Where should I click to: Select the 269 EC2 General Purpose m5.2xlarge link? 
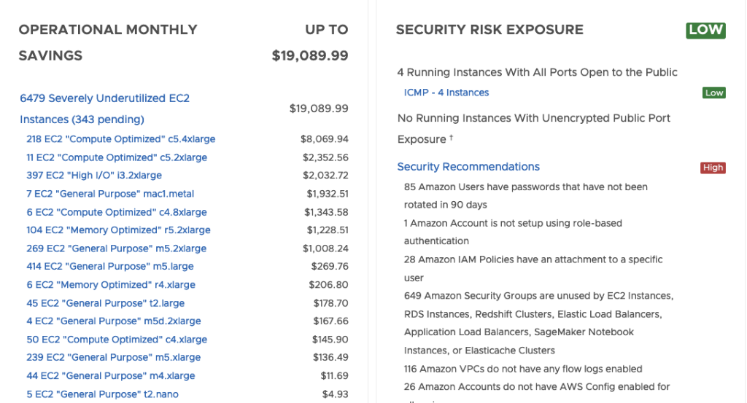click(x=117, y=249)
